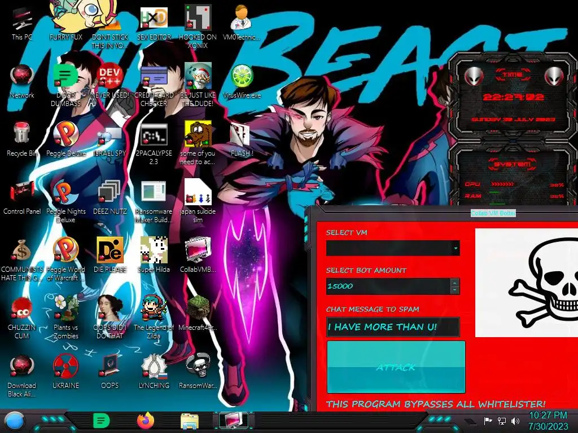Open D FOR DUMBASS green icon
578x433 pixels.
point(65,85)
